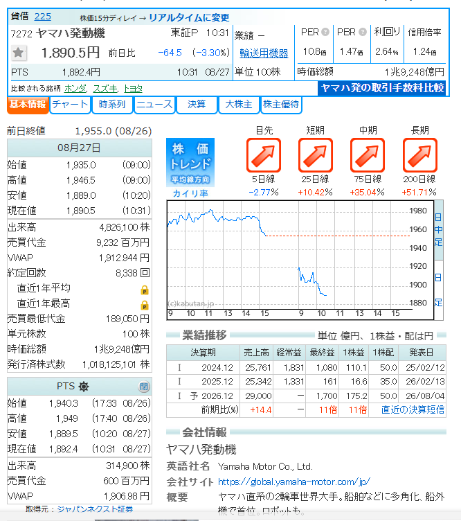Click the -2.77% deviation value
The image size is (461, 521).
264,192
